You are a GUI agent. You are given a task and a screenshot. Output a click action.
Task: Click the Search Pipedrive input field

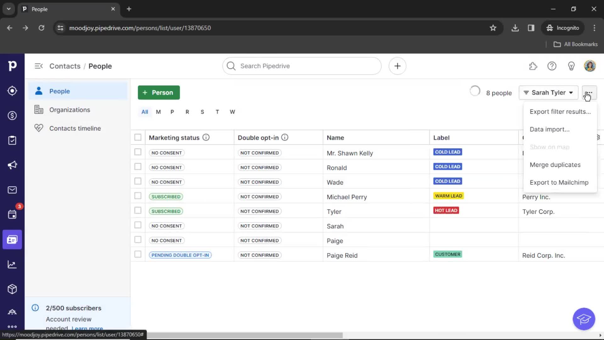(x=302, y=66)
